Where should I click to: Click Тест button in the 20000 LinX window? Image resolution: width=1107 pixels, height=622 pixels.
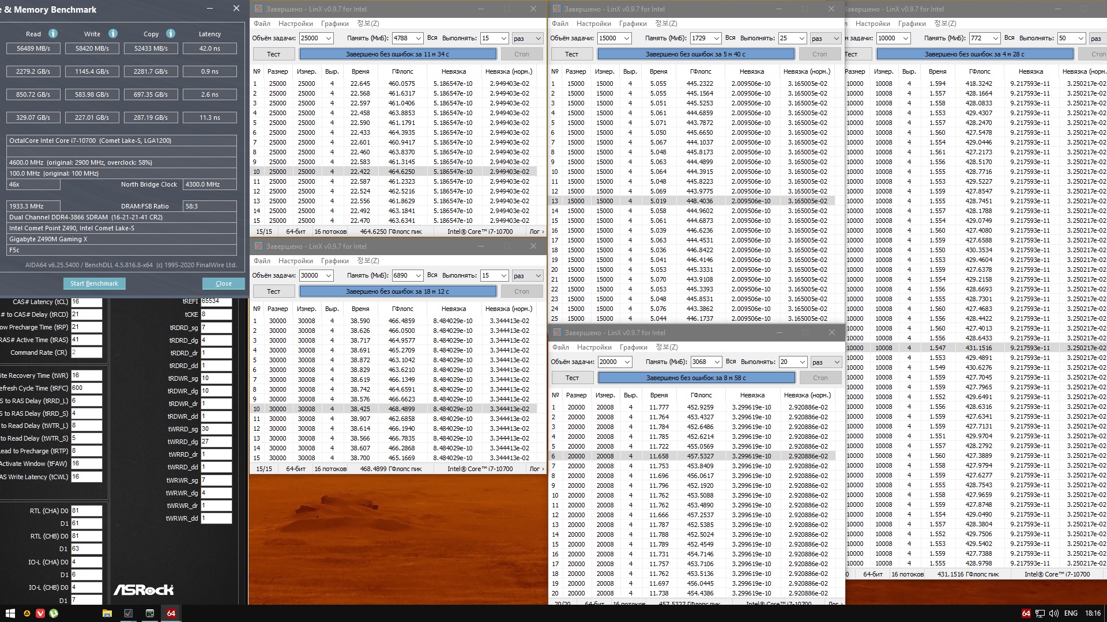[x=572, y=378]
